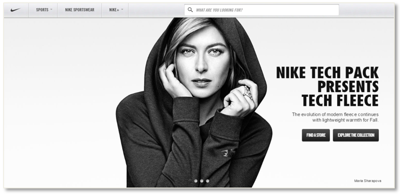This screenshot has height=194, width=400.
Task: Select the last carousel dot on the right
Action: 207,181
